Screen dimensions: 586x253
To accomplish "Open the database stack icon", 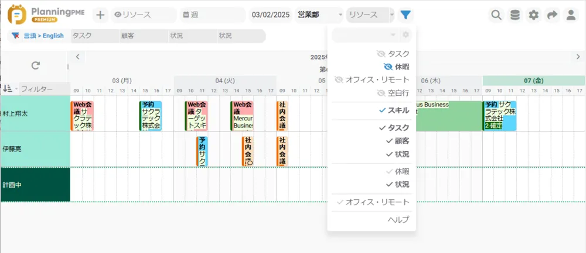I will click(515, 15).
